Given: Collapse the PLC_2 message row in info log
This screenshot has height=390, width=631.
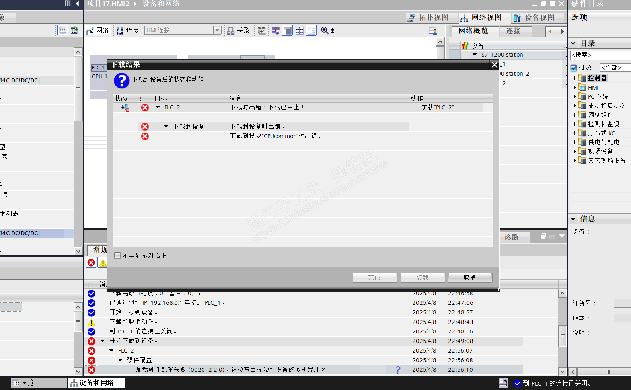Looking at the screenshot, I should pos(111,351).
